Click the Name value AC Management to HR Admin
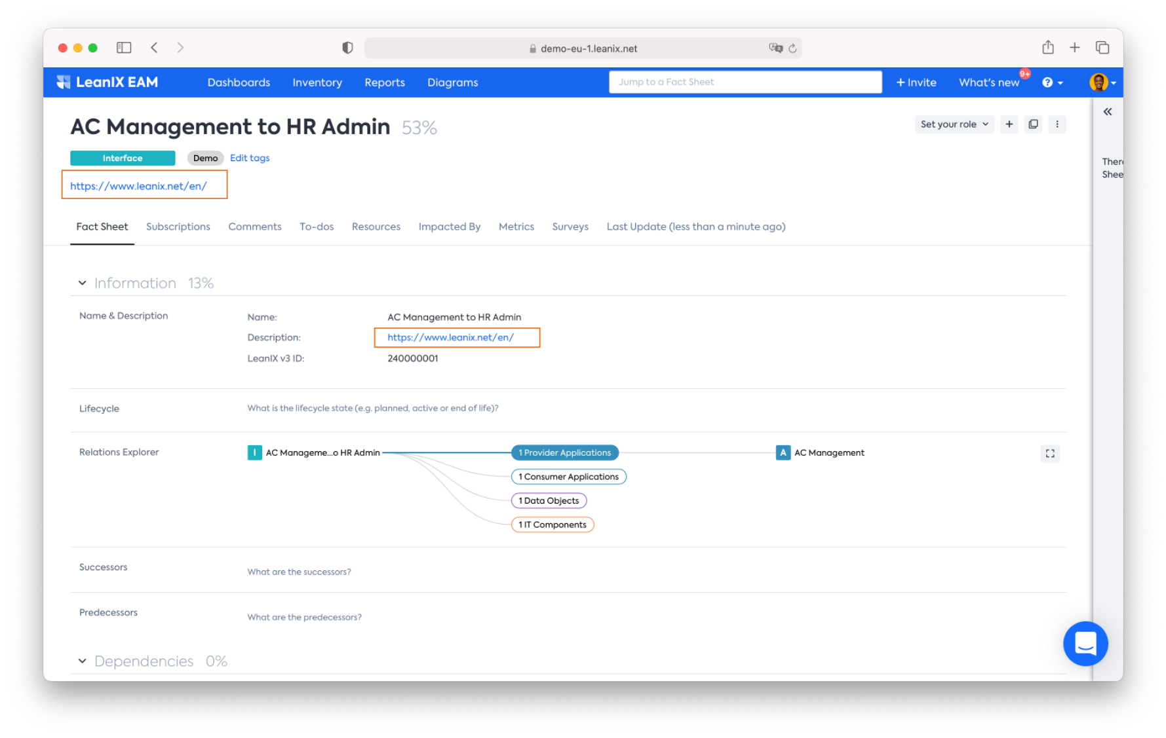The height and width of the screenshot is (738, 1166). click(x=454, y=317)
